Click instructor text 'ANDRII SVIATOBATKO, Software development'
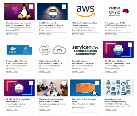Viewport: 137px width, 116px height. click(118, 105)
